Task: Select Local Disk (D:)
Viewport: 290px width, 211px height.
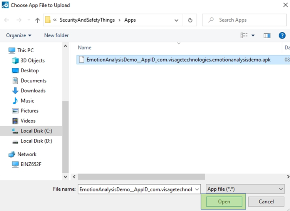Action: 36,141
